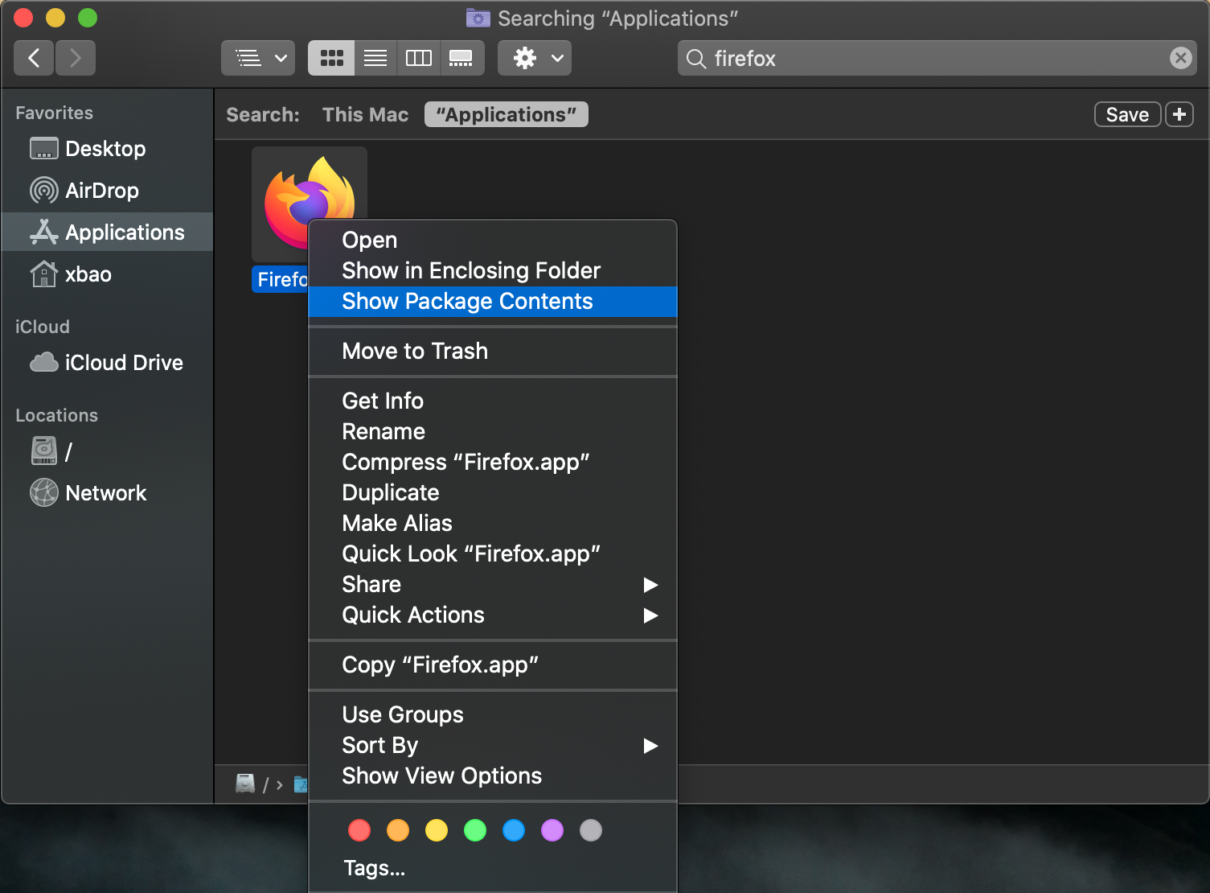Switch to gallery view in toolbar
The width and height of the screenshot is (1210, 893).
(461, 58)
